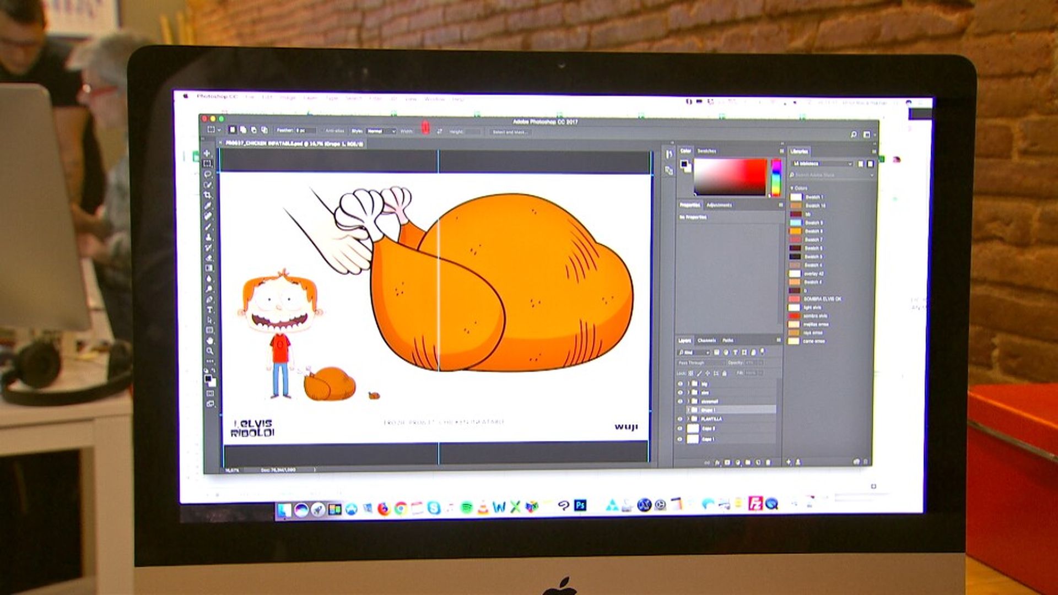Image resolution: width=1058 pixels, height=595 pixels.
Task: Switch to the Channels tab
Action: click(x=706, y=340)
